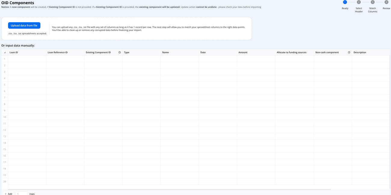Select row number 10 in the grid
The width and height of the screenshot is (391, 195).
[5, 117]
